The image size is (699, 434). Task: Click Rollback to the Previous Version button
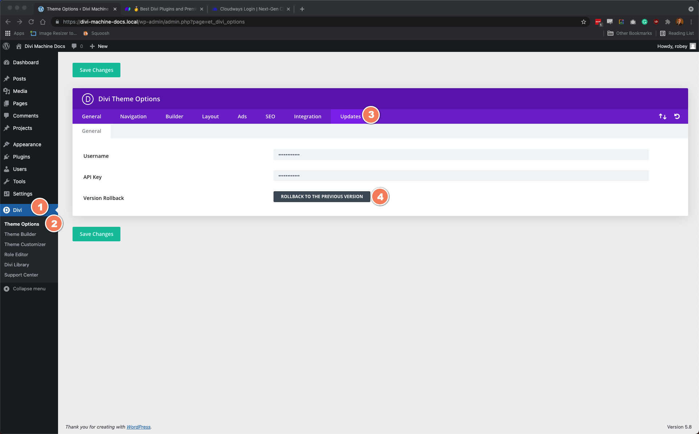(x=322, y=197)
